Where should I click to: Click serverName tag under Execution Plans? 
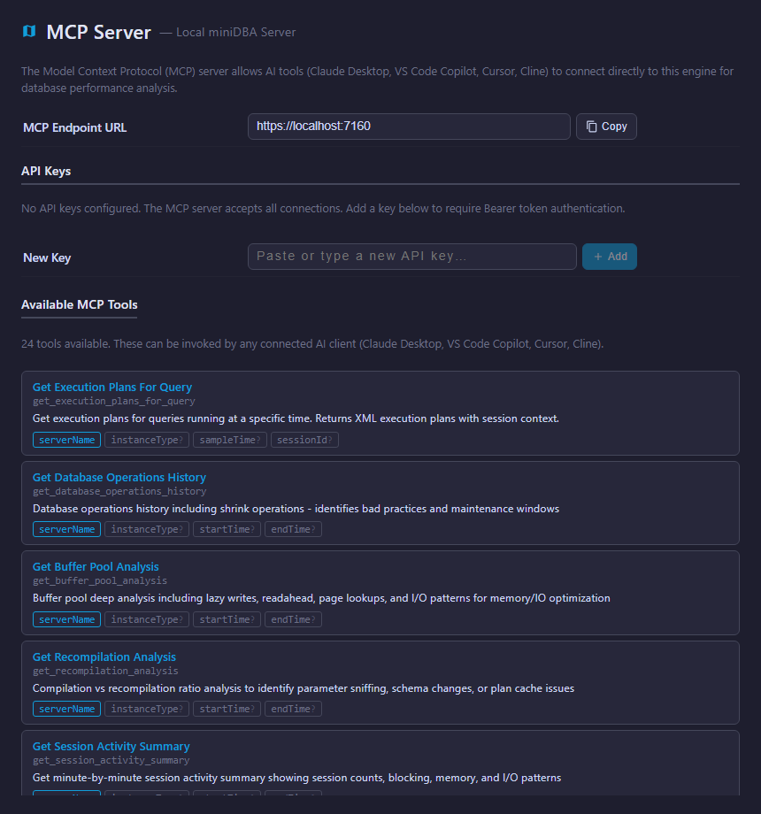pos(67,440)
